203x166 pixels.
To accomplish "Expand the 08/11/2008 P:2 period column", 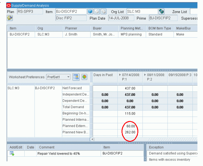I will (x=145, y=75).
